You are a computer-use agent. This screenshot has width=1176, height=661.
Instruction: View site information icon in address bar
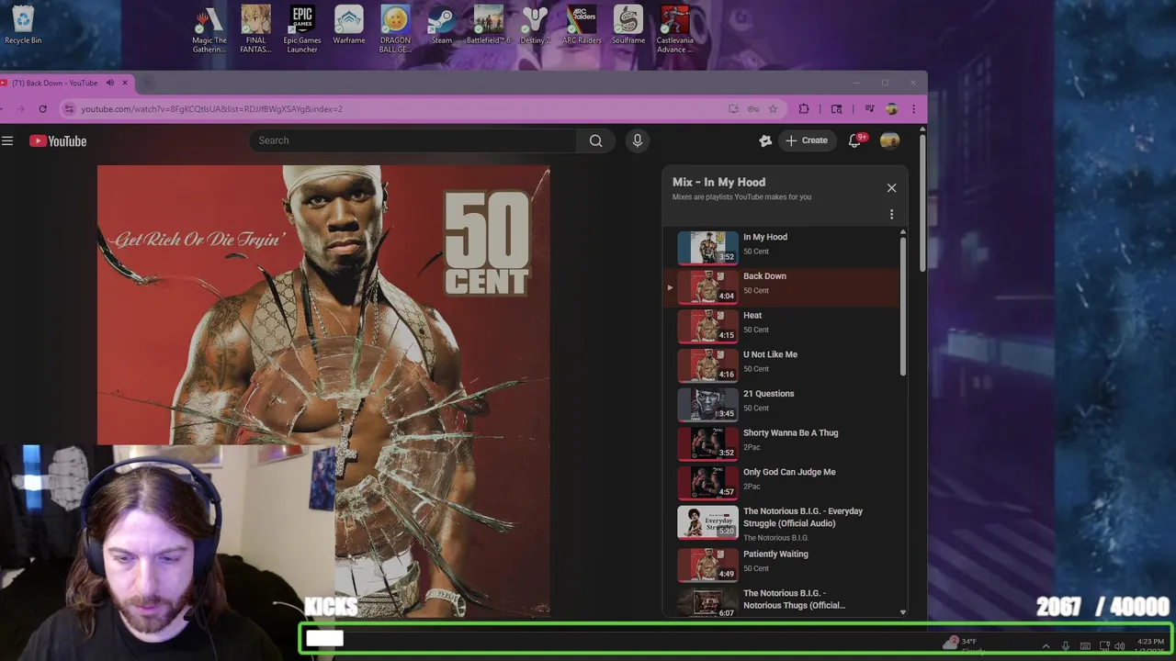point(68,108)
